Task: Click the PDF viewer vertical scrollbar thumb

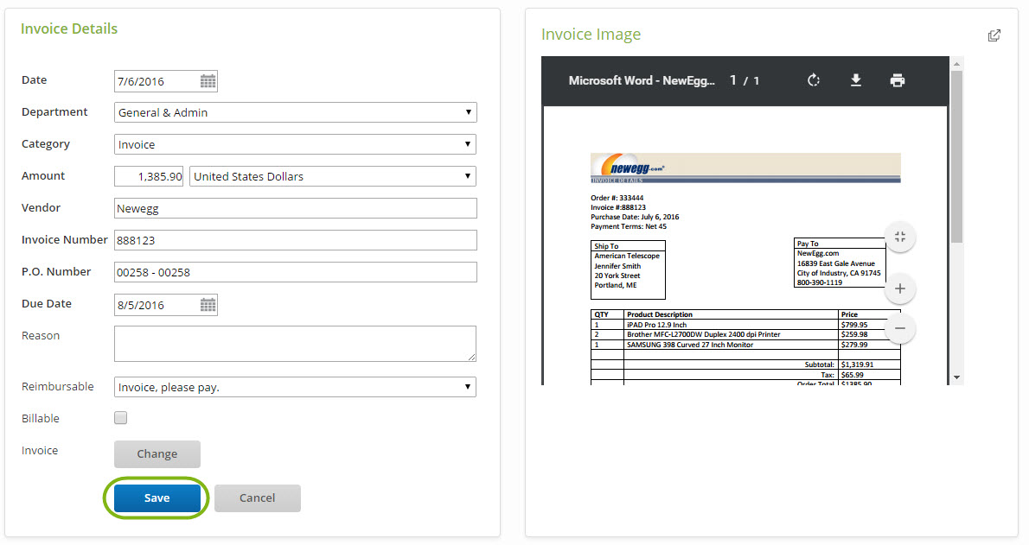Action: [x=957, y=156]
